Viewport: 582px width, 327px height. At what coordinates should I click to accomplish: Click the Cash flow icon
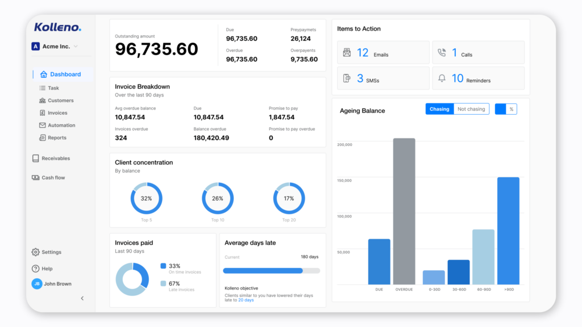pyautogui.click(x=35, y=177)
